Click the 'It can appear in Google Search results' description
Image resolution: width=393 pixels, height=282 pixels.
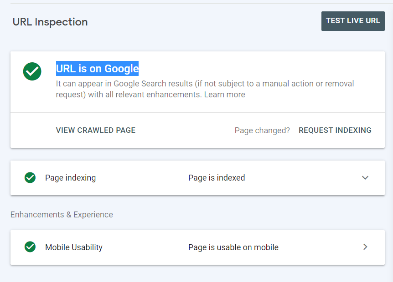coord(205,89)
